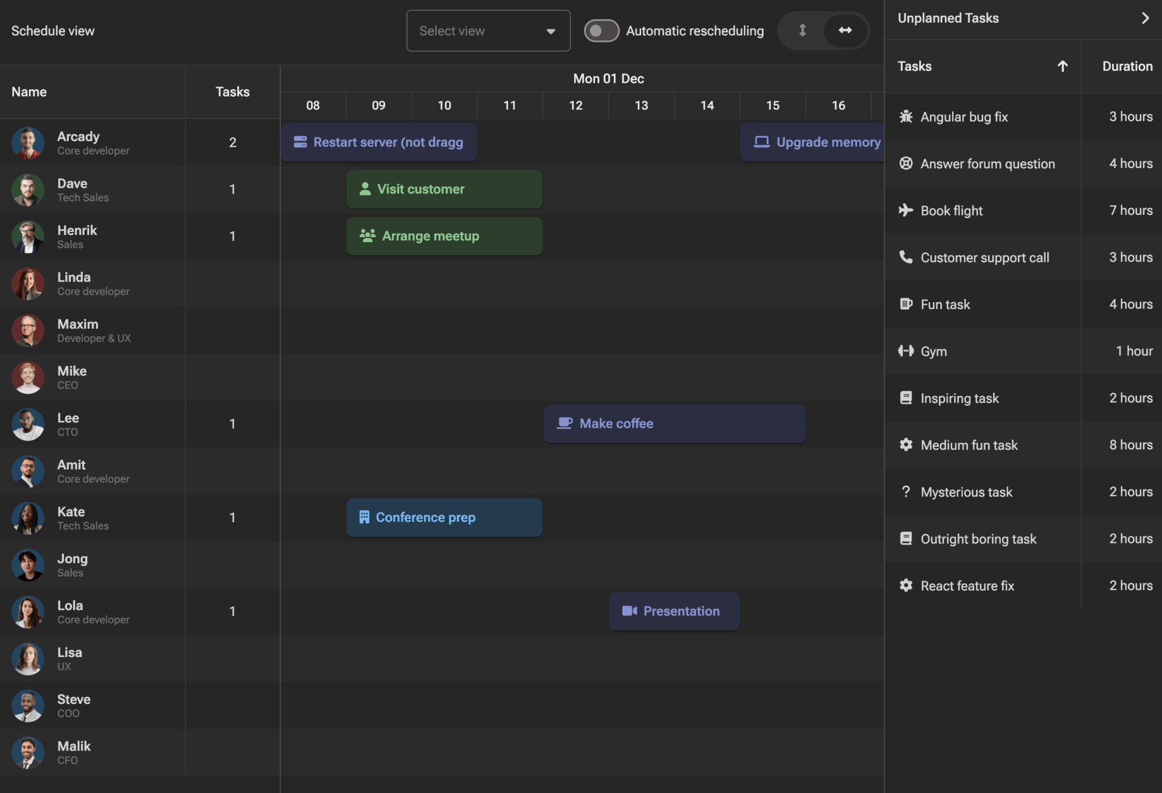Collapse the Unplanned Tasks panel using its chevron
Viewport: 1162px width, 793px height.
[1145, 18]
